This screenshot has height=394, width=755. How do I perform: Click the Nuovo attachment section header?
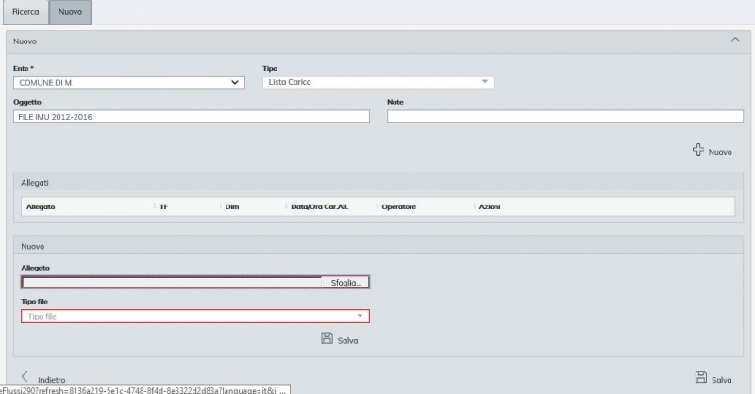378,246
